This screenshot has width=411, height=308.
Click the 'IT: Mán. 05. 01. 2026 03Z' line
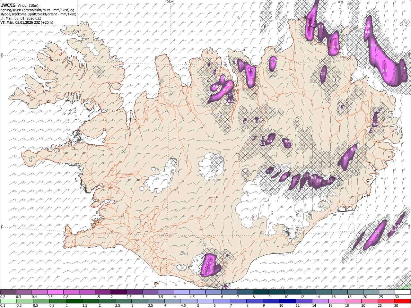click(21, 18)
